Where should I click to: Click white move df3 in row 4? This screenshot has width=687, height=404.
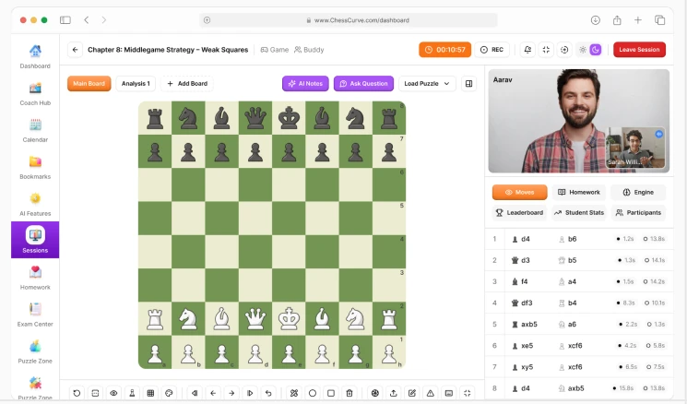[x=522, y=303]
